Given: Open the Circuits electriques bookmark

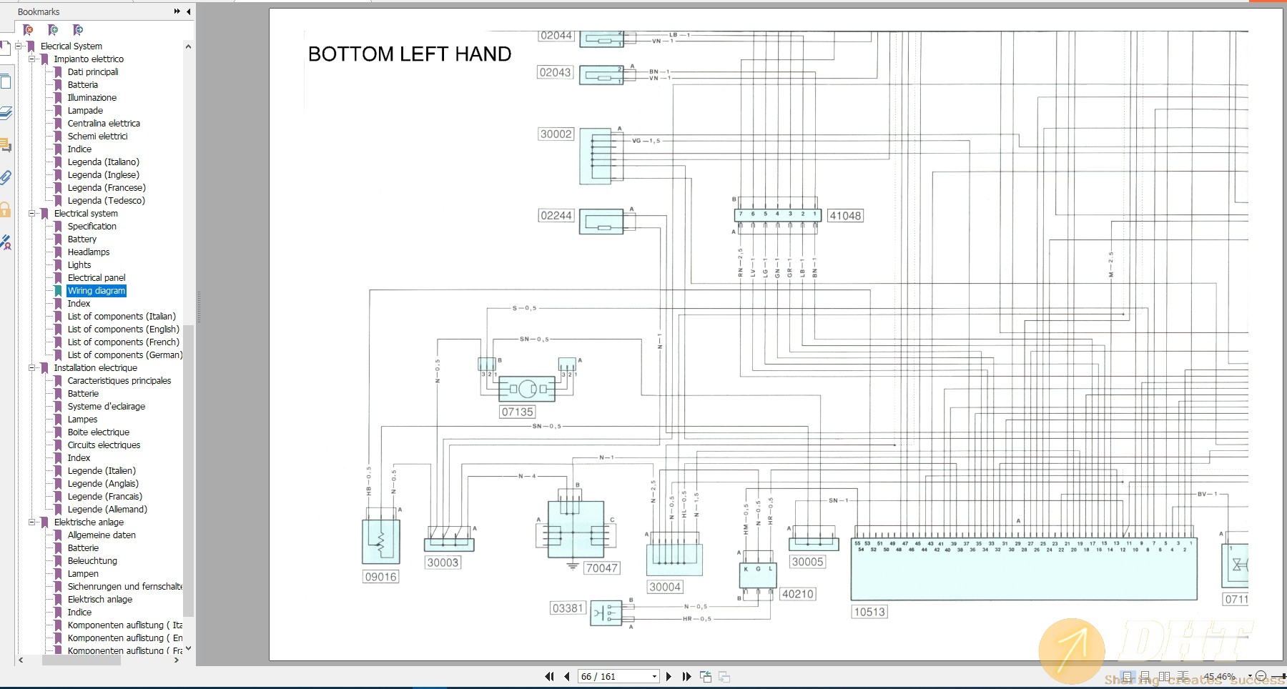Looking at the screenshot, I should tap(104, 445).
